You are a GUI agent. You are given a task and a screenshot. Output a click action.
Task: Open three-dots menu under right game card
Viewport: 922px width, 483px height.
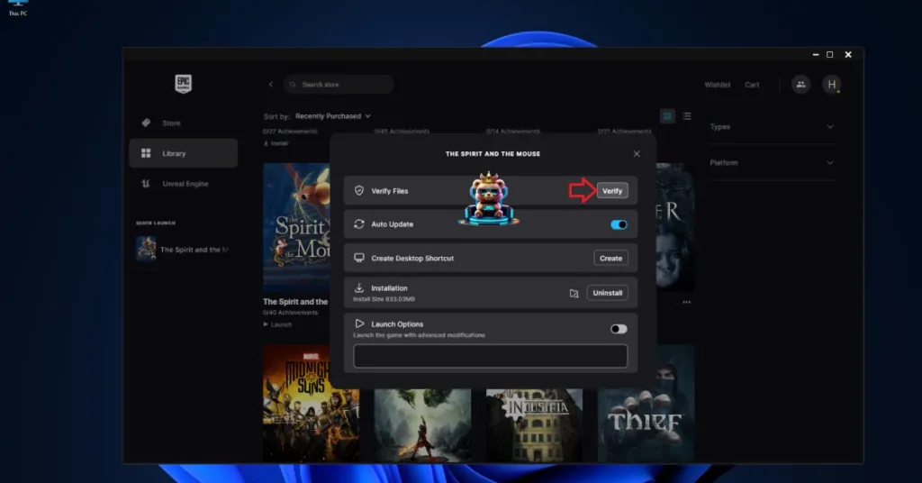coord(686,302)
